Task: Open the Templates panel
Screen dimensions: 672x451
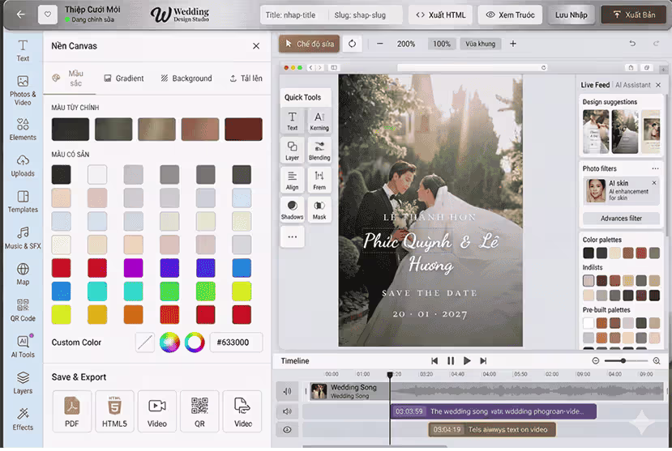Action: pos(23,202)
